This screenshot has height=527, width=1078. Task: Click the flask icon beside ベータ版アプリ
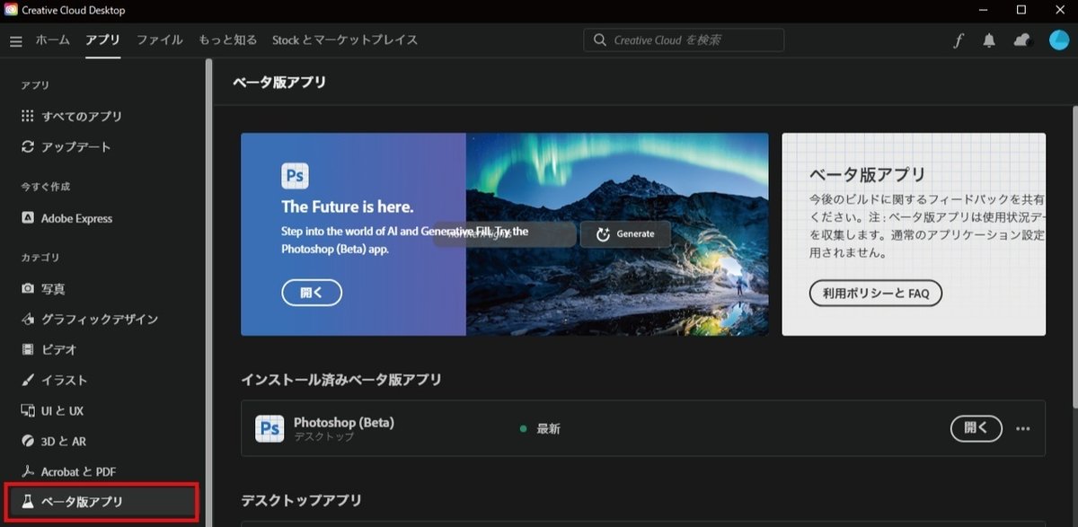pos(28,502)
